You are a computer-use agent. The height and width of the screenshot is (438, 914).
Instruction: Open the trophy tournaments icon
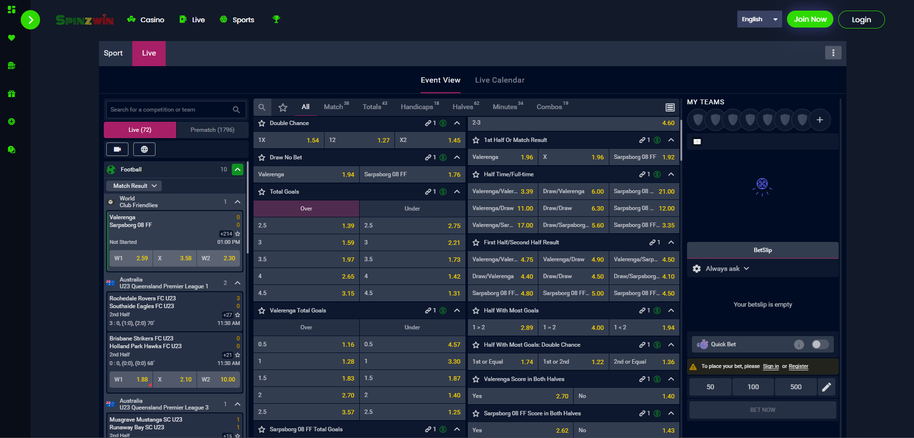[x=276, y=19]
